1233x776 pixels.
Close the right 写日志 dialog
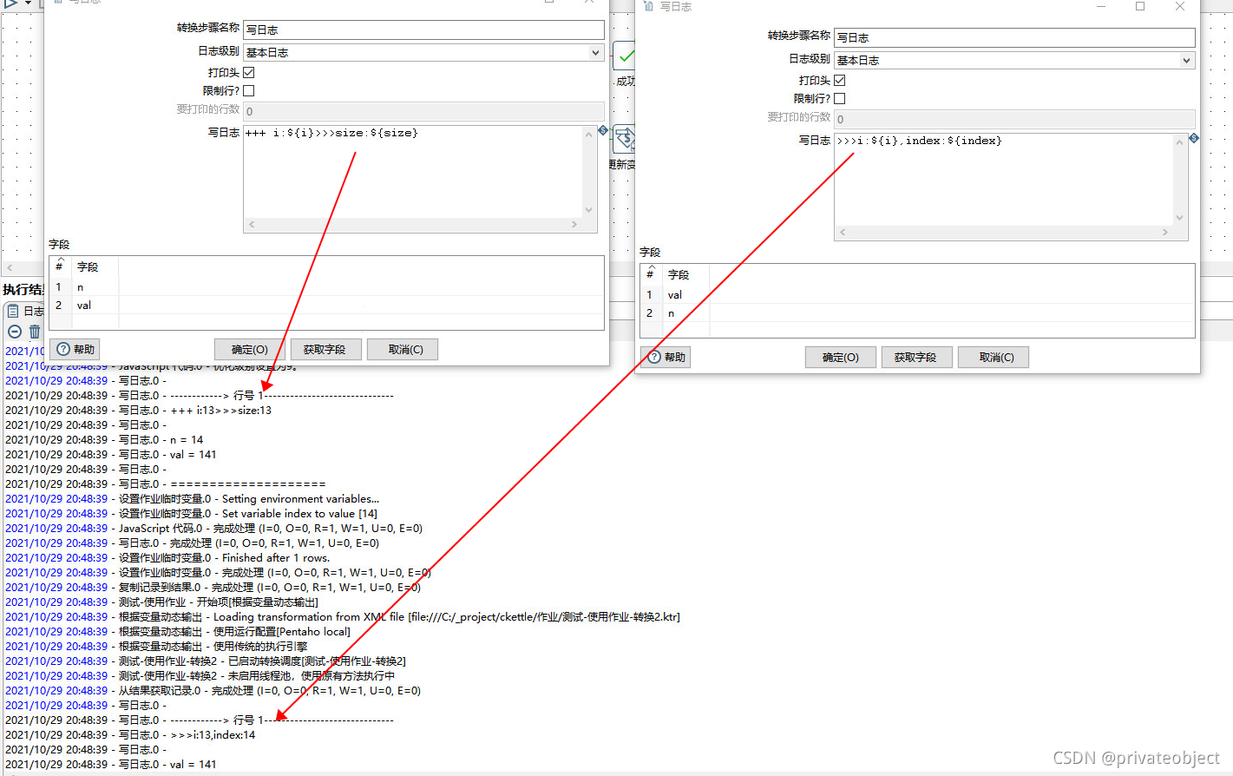point(1180,6)
